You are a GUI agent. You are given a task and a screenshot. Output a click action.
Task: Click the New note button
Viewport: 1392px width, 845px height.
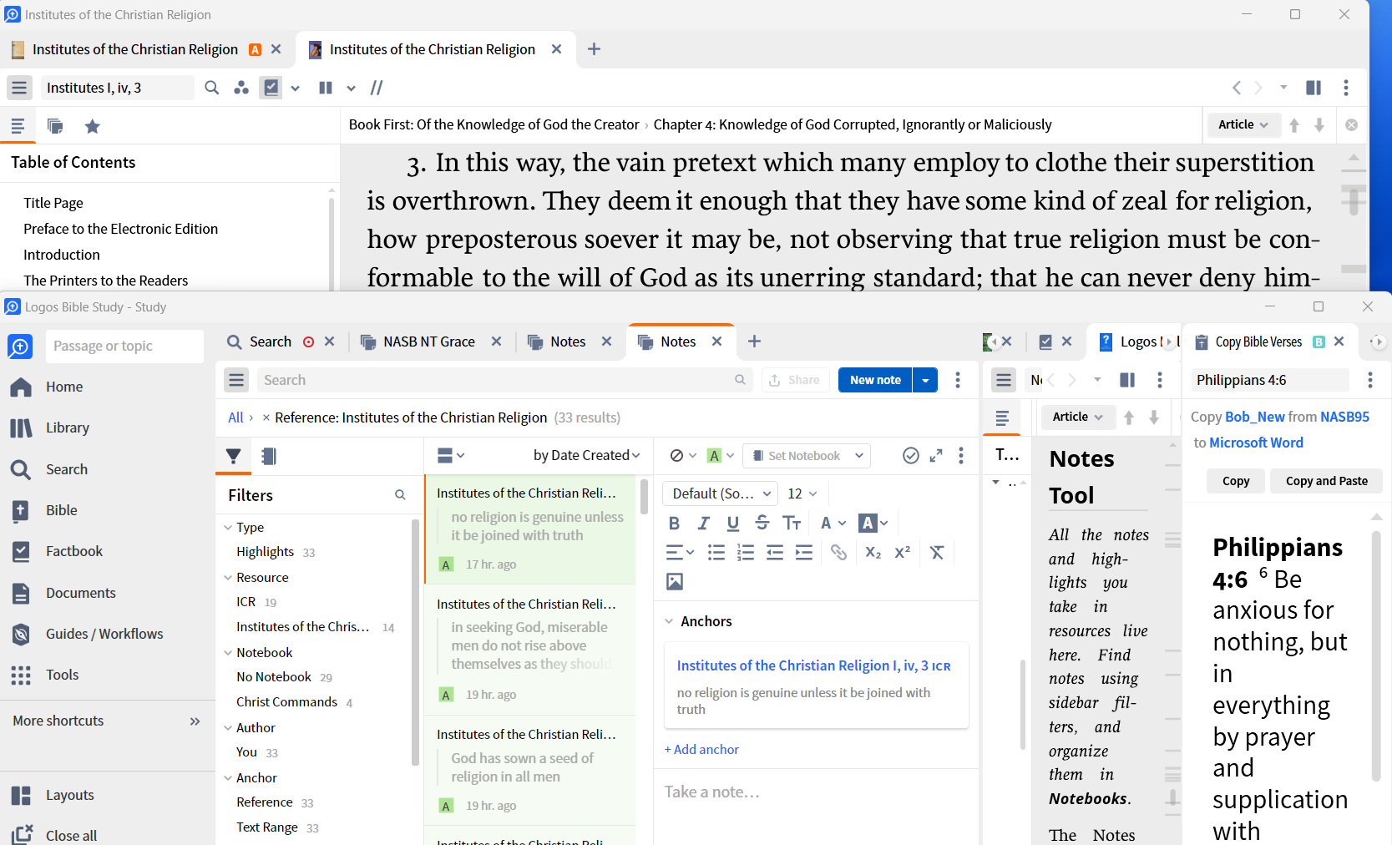click(x=875, y=380)
